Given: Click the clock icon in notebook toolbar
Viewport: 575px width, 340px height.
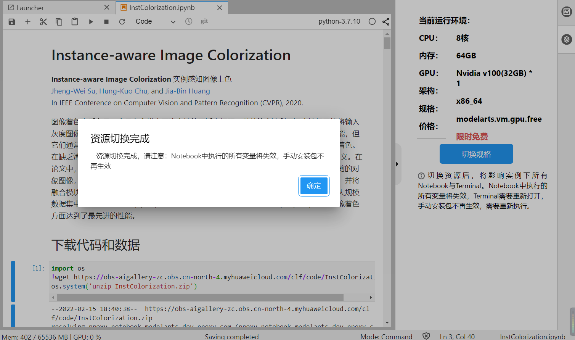Looking at the screenshot, I should pyautogui.click(x=189, y=21).
